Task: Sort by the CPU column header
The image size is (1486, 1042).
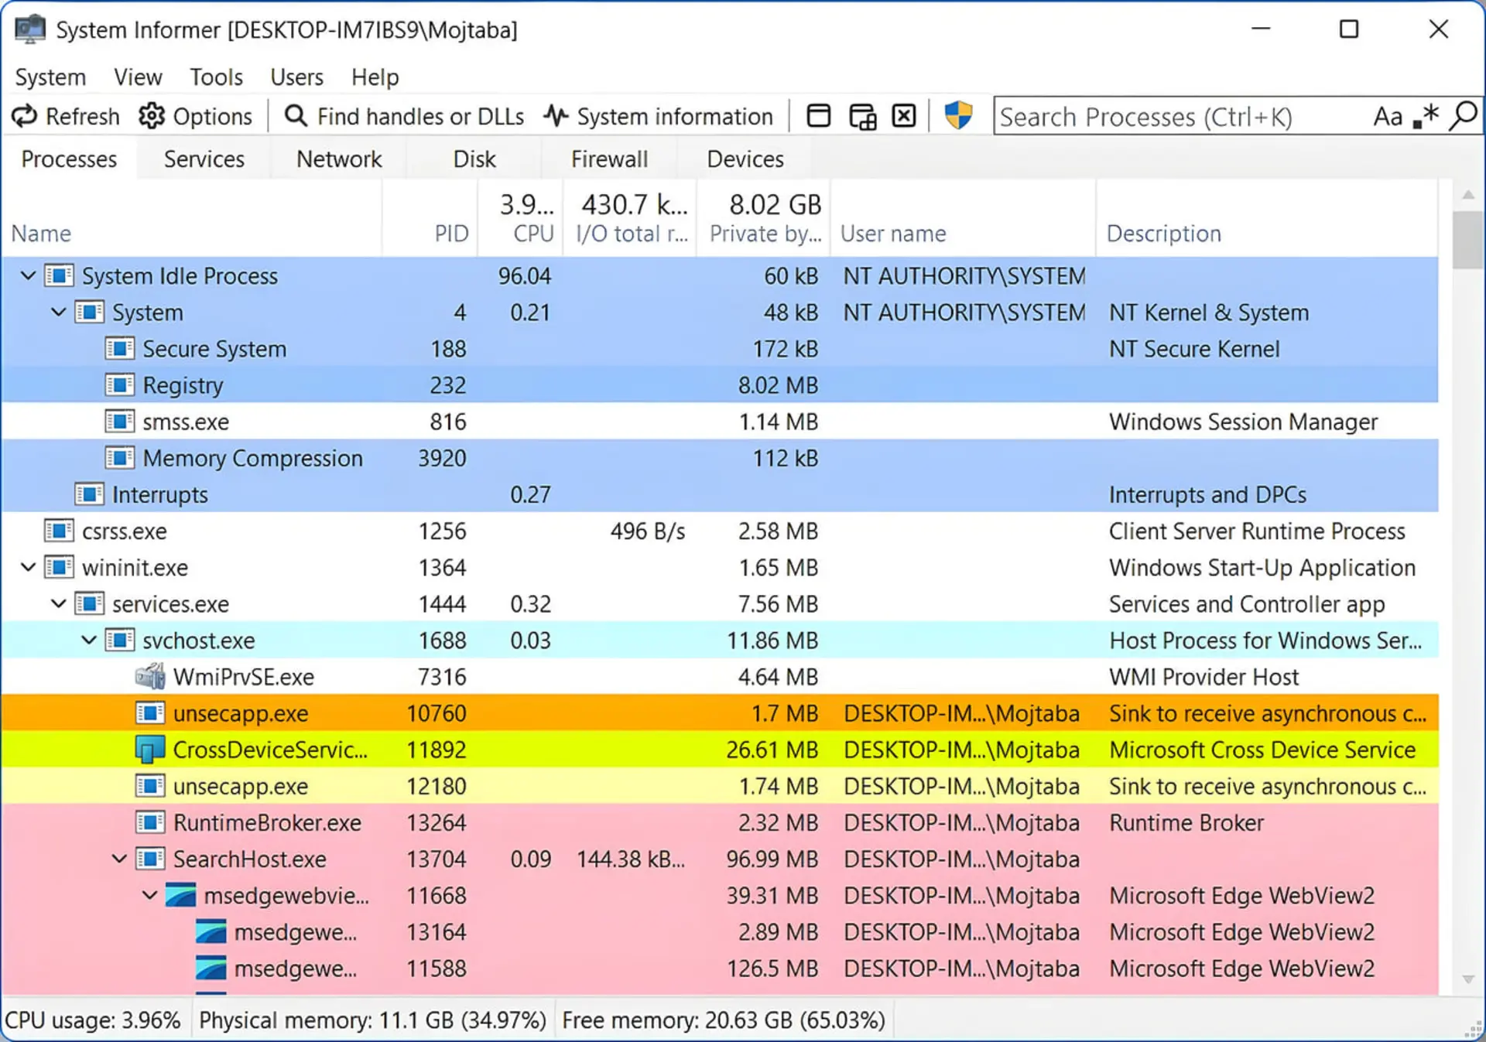Action: pos(520,218)
